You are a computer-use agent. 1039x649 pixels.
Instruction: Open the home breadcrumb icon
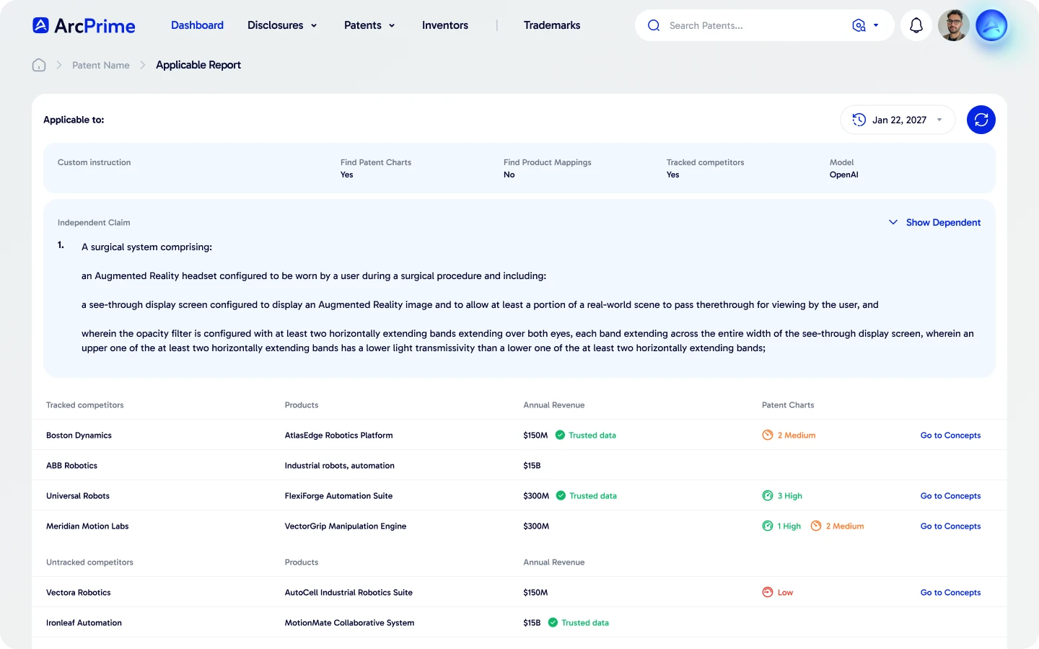pos(39,65)
